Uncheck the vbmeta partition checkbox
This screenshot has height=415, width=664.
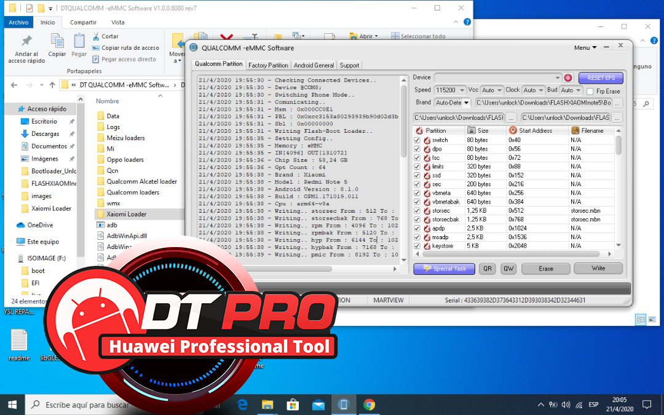tap(417, 193)
